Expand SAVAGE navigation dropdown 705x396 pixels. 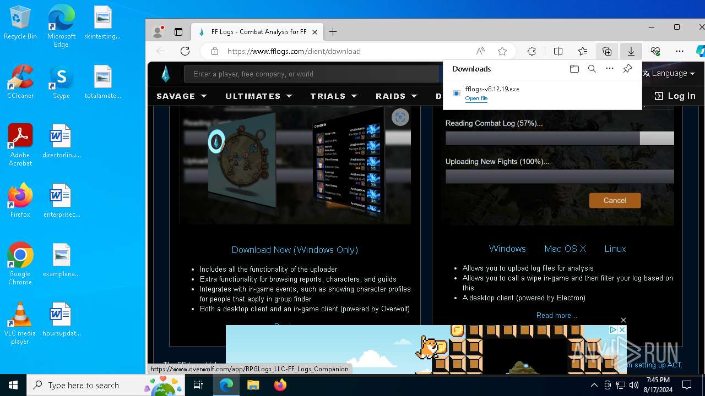[182, 96]
